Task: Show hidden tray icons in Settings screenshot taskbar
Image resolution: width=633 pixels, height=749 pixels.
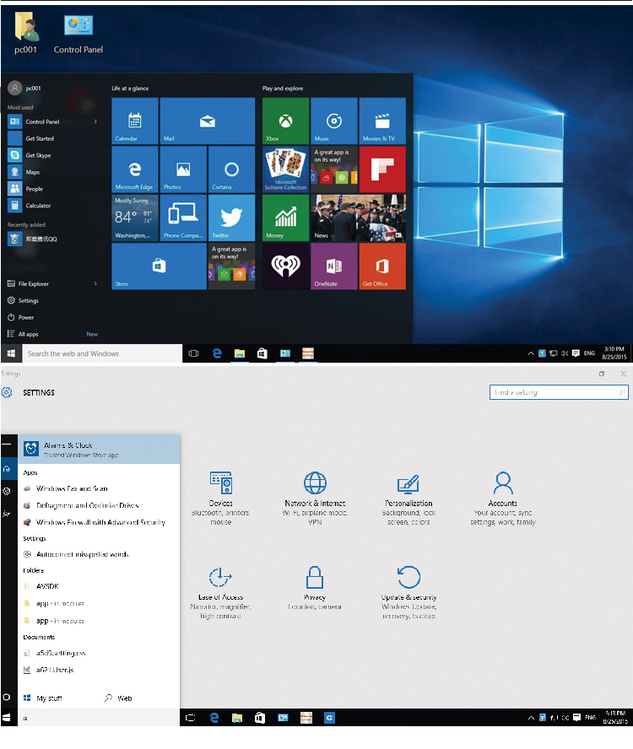Action: tap(531, 718)
